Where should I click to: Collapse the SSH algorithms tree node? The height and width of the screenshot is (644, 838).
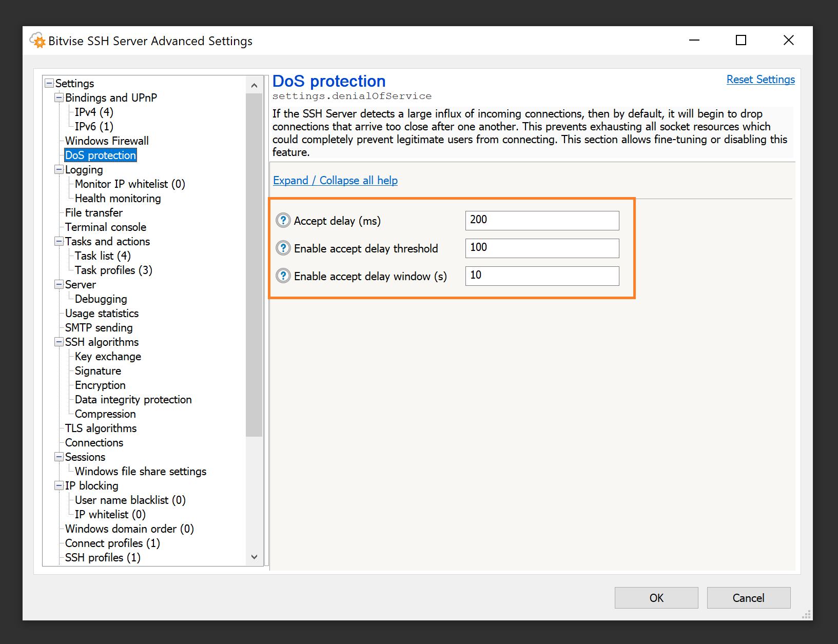click(59, 342)
